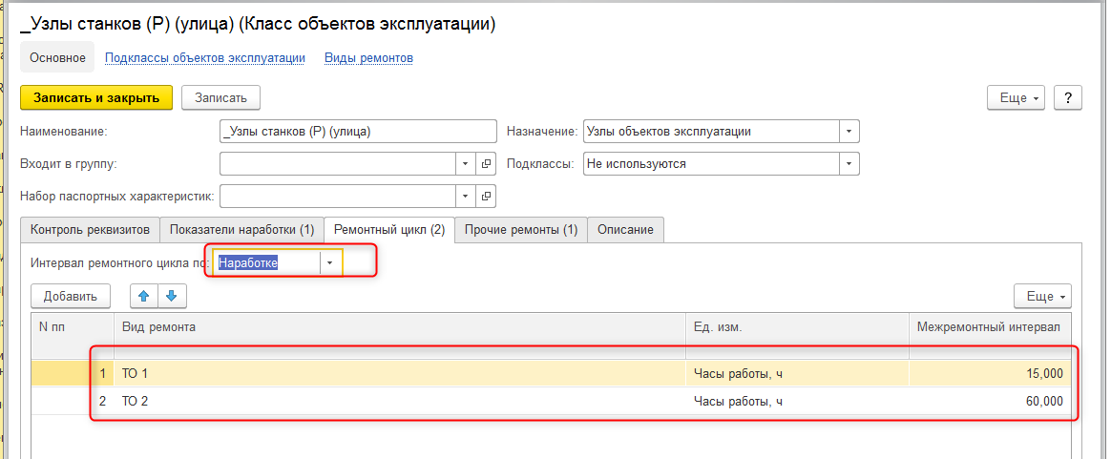Open 'Интервал ремонтного цикла по' dropdown arrow
The height and width of the screenshot is (459, 1111).
[330, 262]
